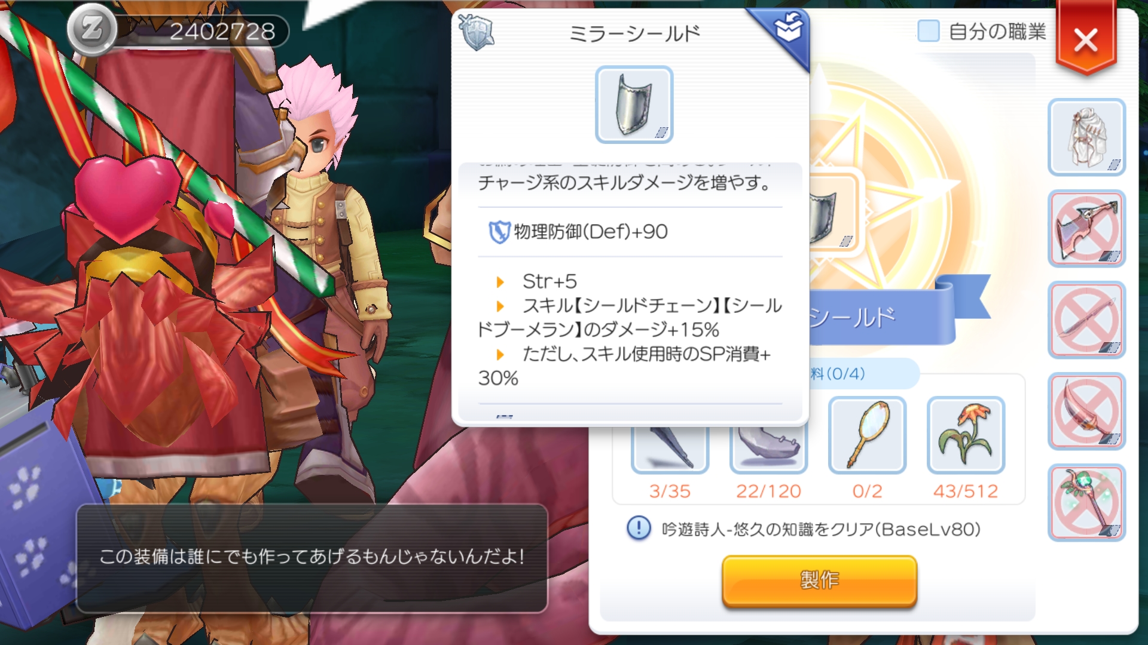Screen dimensions: 1148x645
Task: Close the crafting panel with red X
Action: [x=1085, y=41]
